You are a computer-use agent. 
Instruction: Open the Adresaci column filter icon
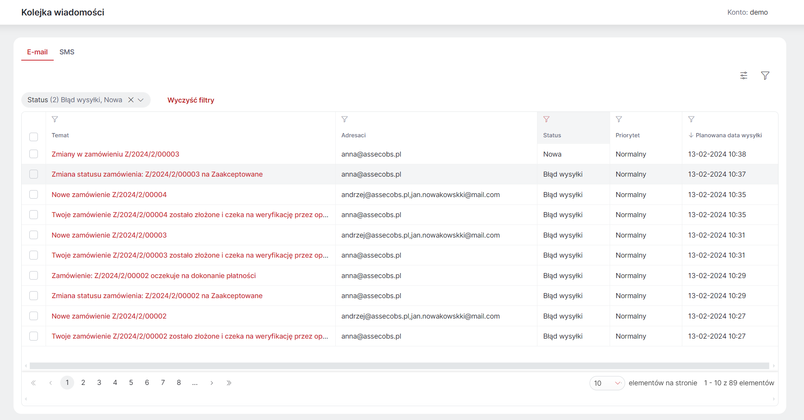pos(345,119)
